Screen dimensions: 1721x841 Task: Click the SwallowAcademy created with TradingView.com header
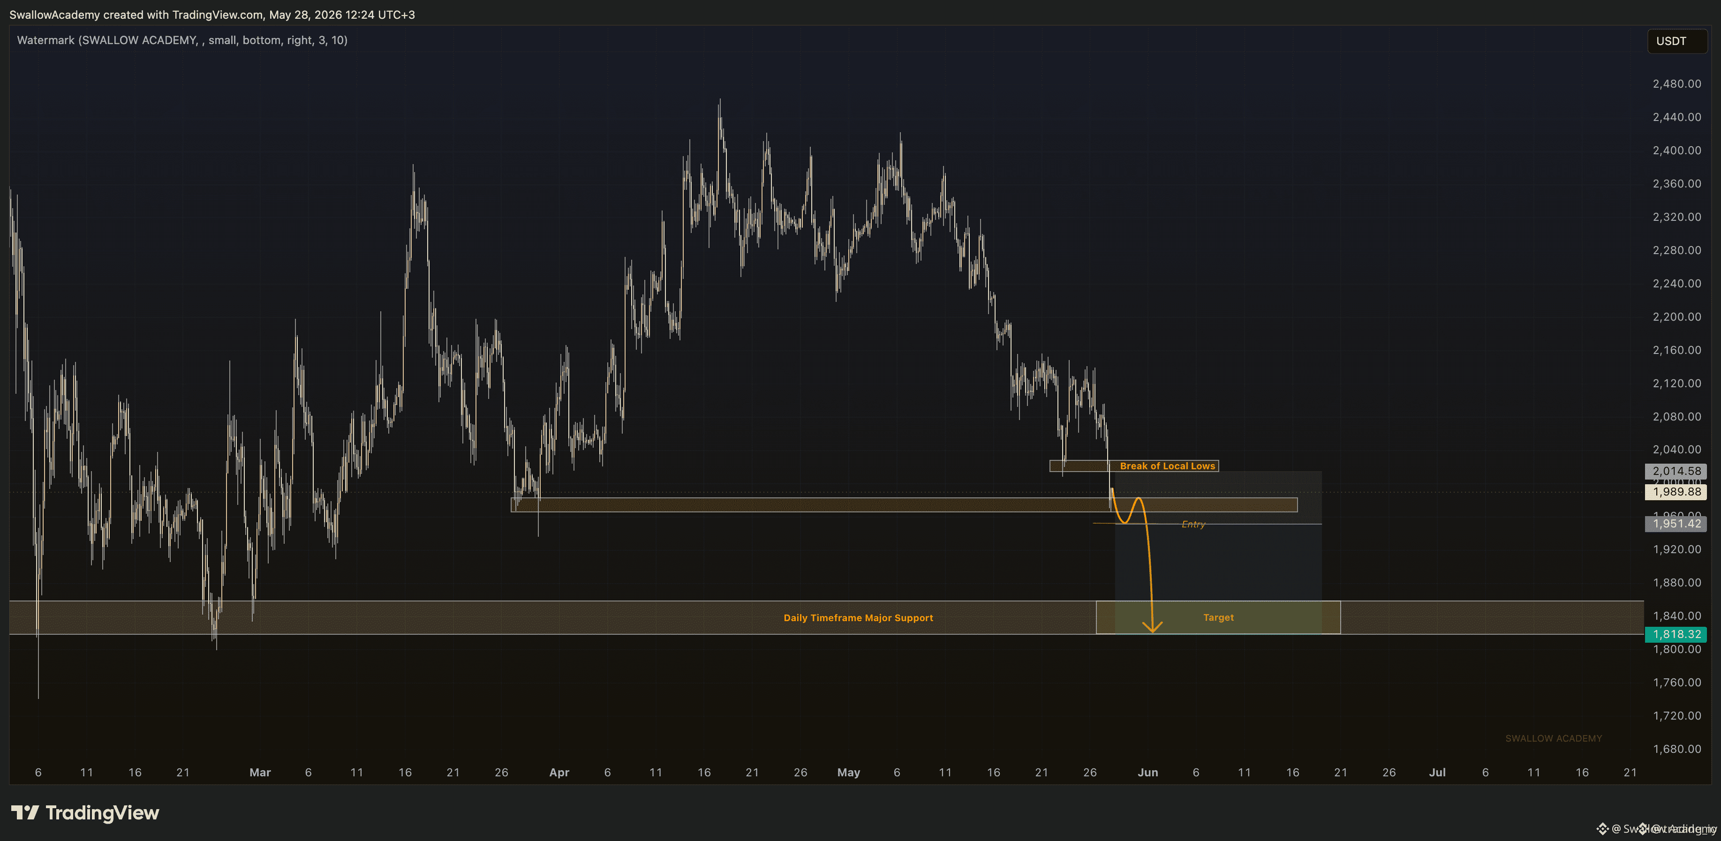point(212,15)
